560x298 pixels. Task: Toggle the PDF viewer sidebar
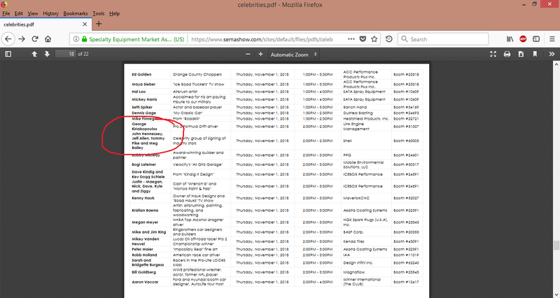click(x=8, y=54)
